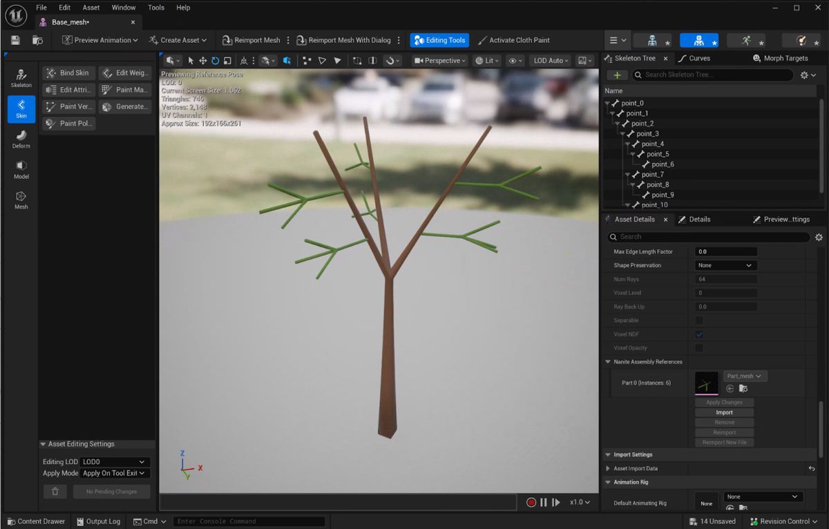Open the Deform tools category

coord(21,138)
